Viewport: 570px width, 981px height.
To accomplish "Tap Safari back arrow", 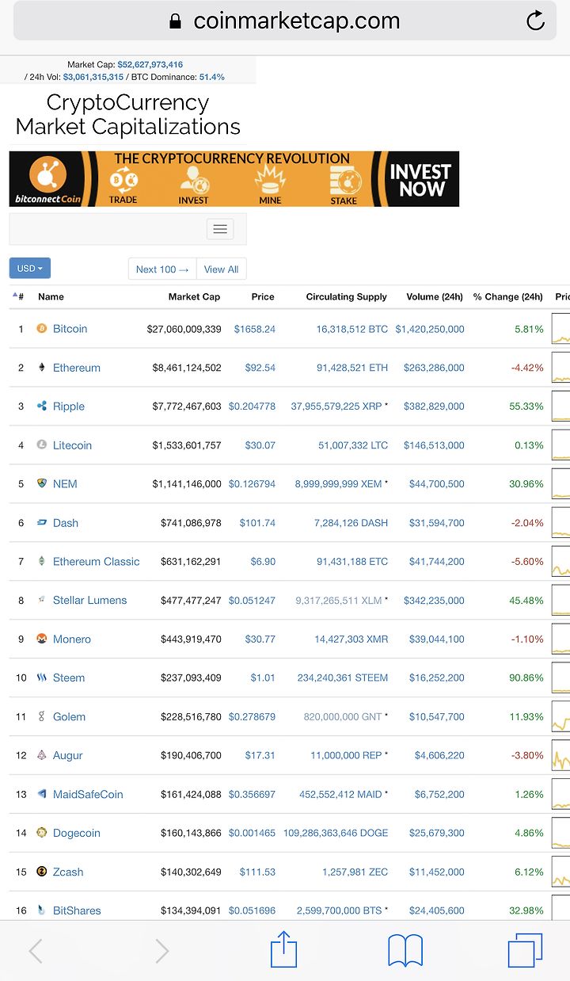I will click(36, 950).
